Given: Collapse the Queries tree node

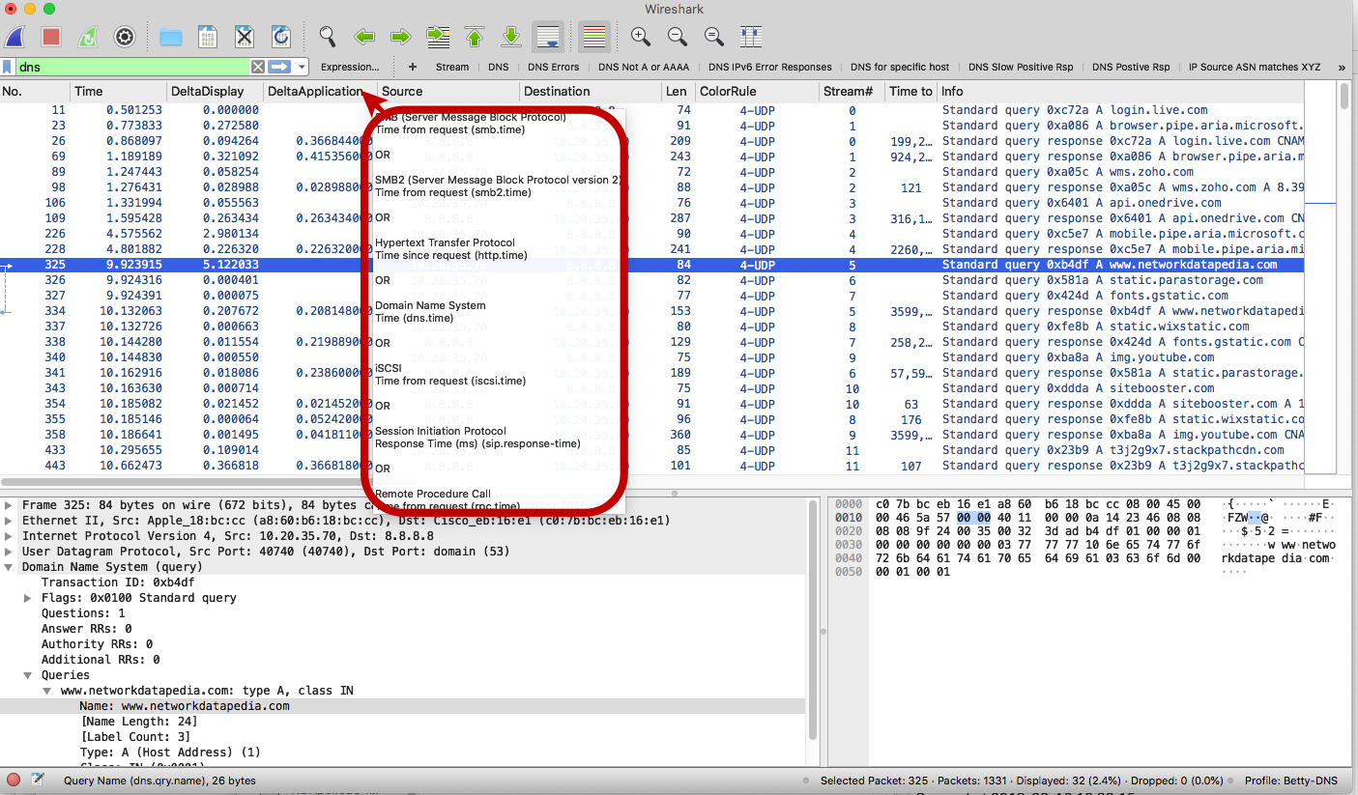Looking at the screenshot, I should point(28,675).
